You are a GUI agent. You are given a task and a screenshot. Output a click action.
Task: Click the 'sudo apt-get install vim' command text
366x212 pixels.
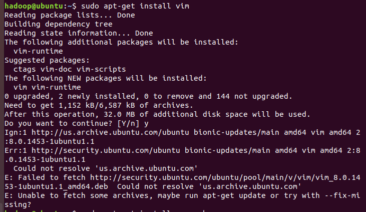[135, 6]
